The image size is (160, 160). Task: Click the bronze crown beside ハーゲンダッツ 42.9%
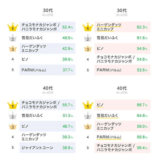pyautogui.click(x=13, y=49)
